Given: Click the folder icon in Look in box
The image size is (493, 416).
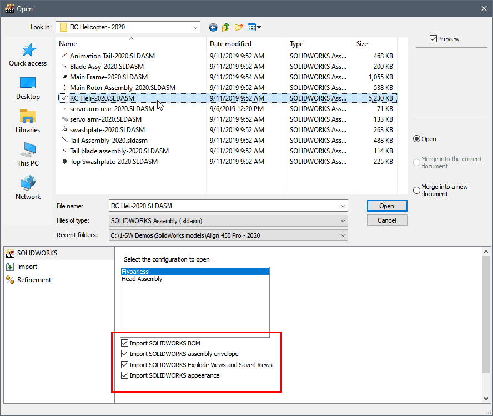Looking at the screenshot, I should point(63,27).
